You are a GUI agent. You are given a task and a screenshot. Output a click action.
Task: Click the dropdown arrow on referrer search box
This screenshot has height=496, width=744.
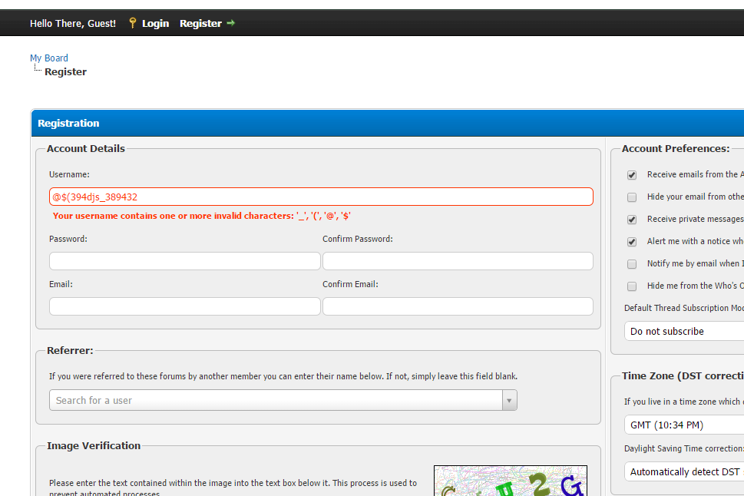(x=508, y=400)
